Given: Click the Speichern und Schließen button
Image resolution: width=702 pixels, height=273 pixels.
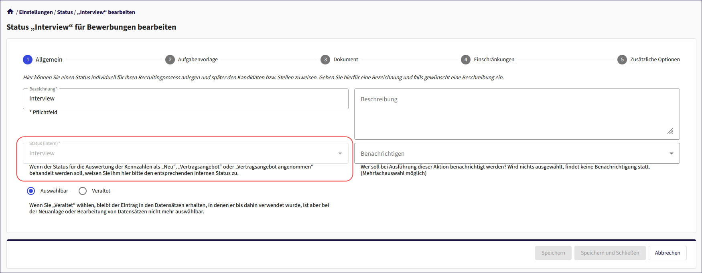Looking at the screenshot, I should click(x=610, y=253).
